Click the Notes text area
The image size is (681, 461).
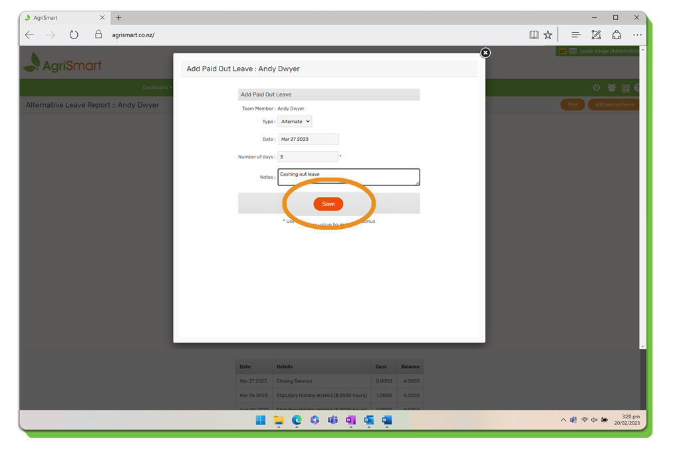click(x=348, y=177)
